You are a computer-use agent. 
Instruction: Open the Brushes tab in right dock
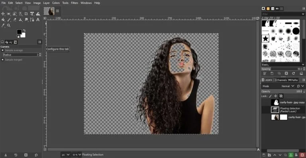(263, 8)
